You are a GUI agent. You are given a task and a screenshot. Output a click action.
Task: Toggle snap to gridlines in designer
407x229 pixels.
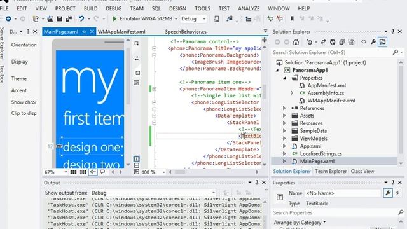click(83, 172)
